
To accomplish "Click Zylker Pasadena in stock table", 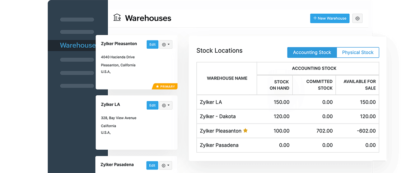I will pyautogui.click(x=219, y=145).
